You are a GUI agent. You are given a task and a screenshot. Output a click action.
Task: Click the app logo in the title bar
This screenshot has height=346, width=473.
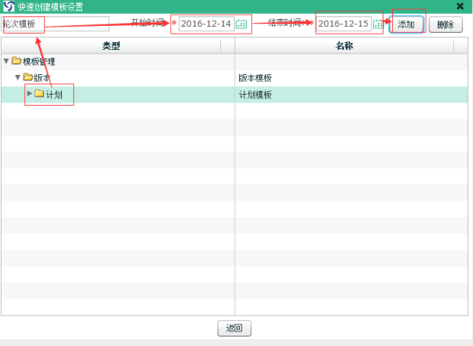(x=9, y=6)
